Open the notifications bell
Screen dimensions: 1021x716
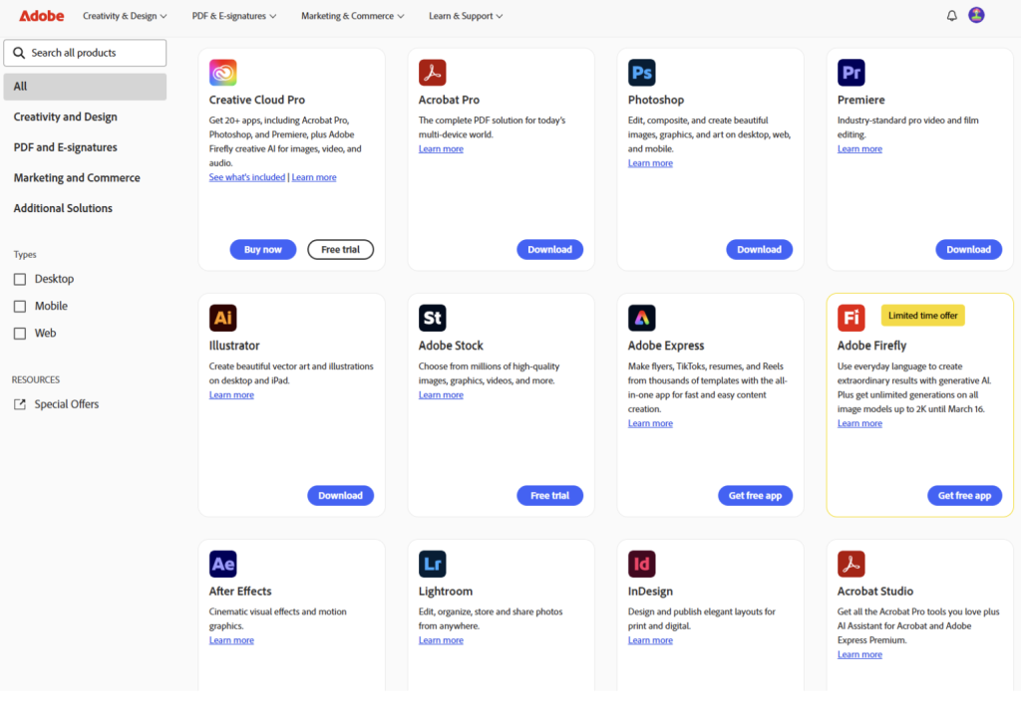point(951,15)
